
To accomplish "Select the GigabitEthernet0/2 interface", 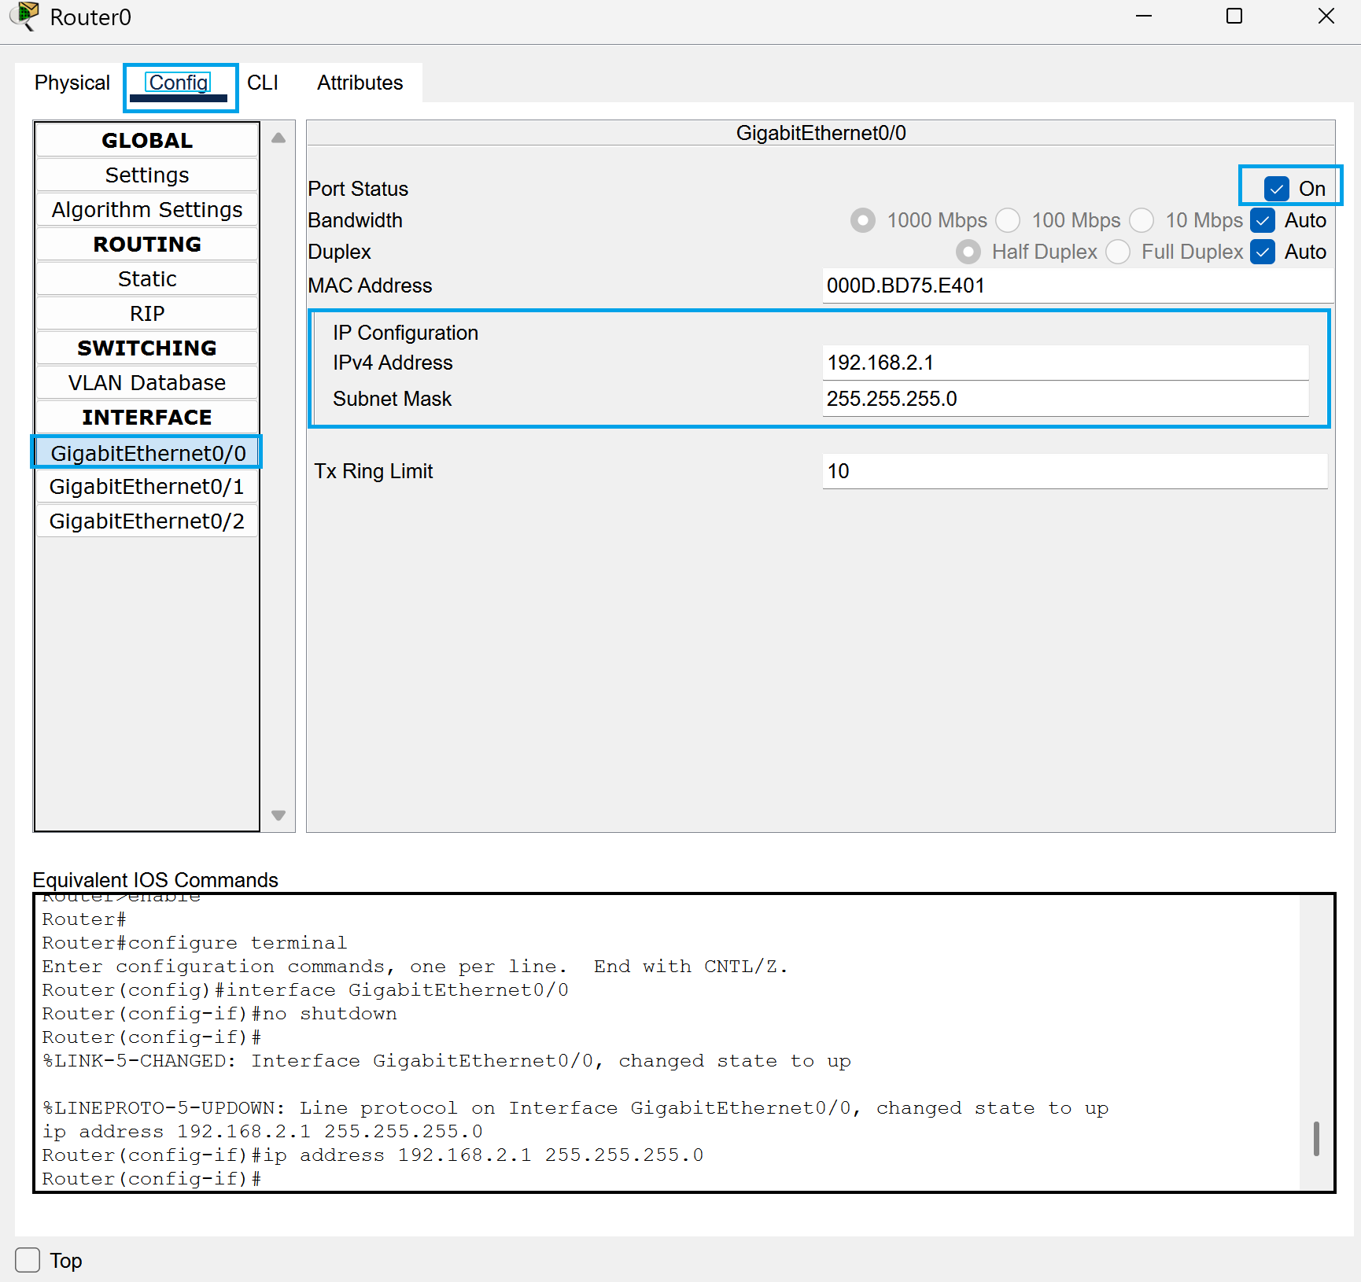I will [x=147, y=521].
